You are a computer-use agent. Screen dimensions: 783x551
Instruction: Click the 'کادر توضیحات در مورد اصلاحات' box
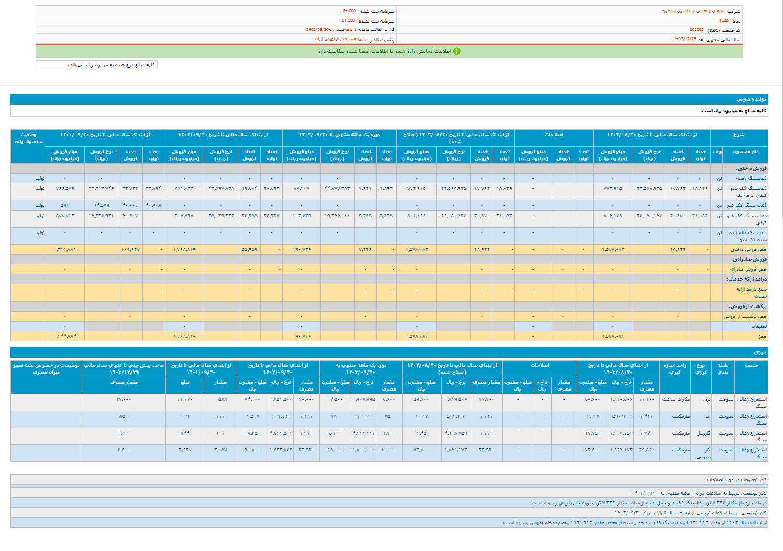tap(736, 479)
